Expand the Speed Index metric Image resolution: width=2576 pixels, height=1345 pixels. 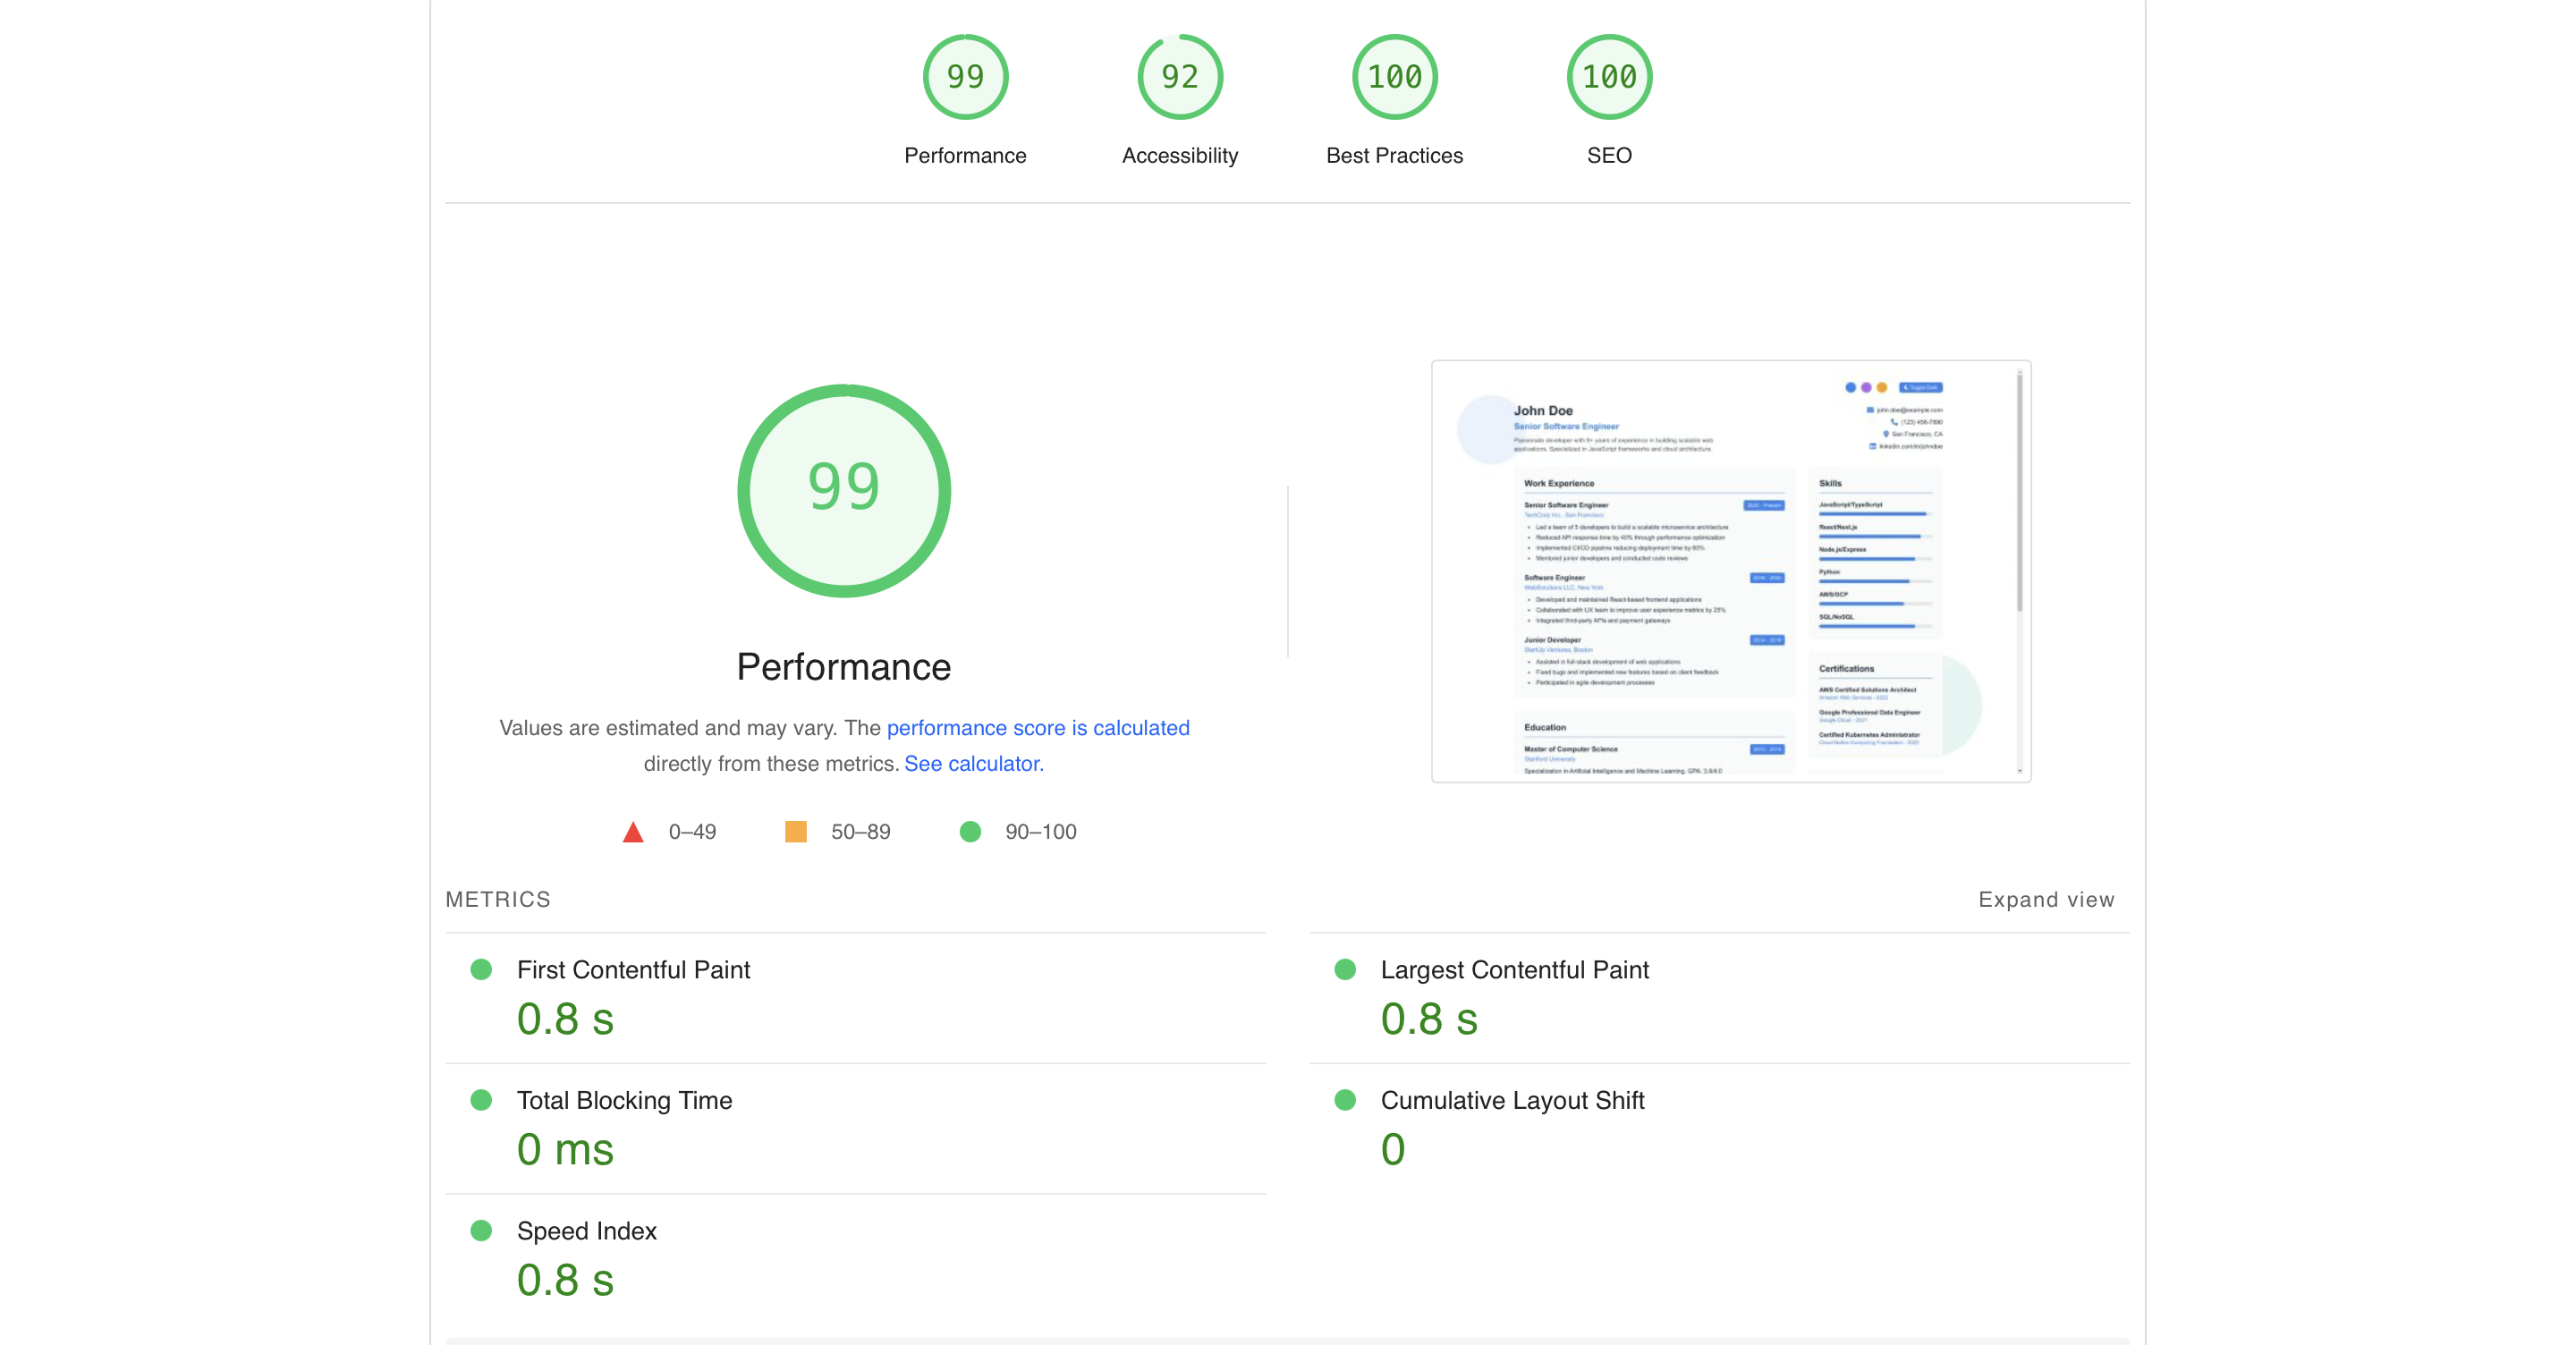pos(586,1231)
